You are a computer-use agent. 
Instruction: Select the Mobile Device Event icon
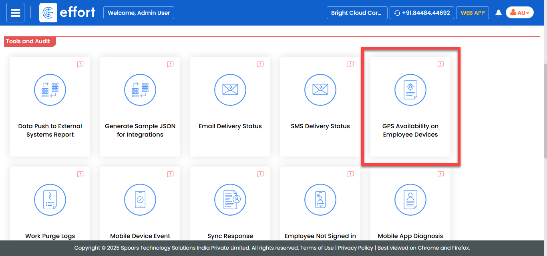click(x=140, y=200)
